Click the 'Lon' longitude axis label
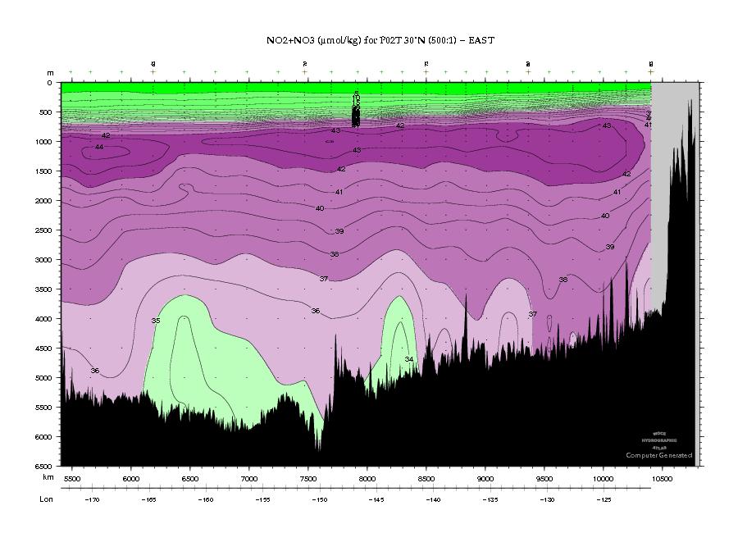The width and height of the screenshot is (738, 533). tap(46, 499)
